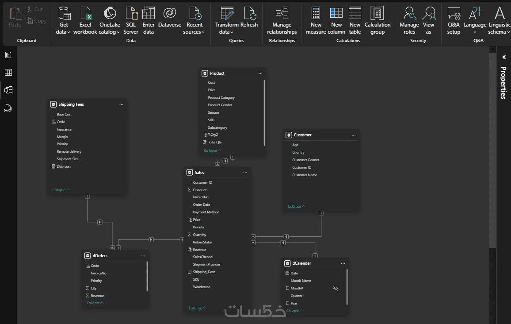
Task: Connect to SQL Server
Action: tap(131, 20)
